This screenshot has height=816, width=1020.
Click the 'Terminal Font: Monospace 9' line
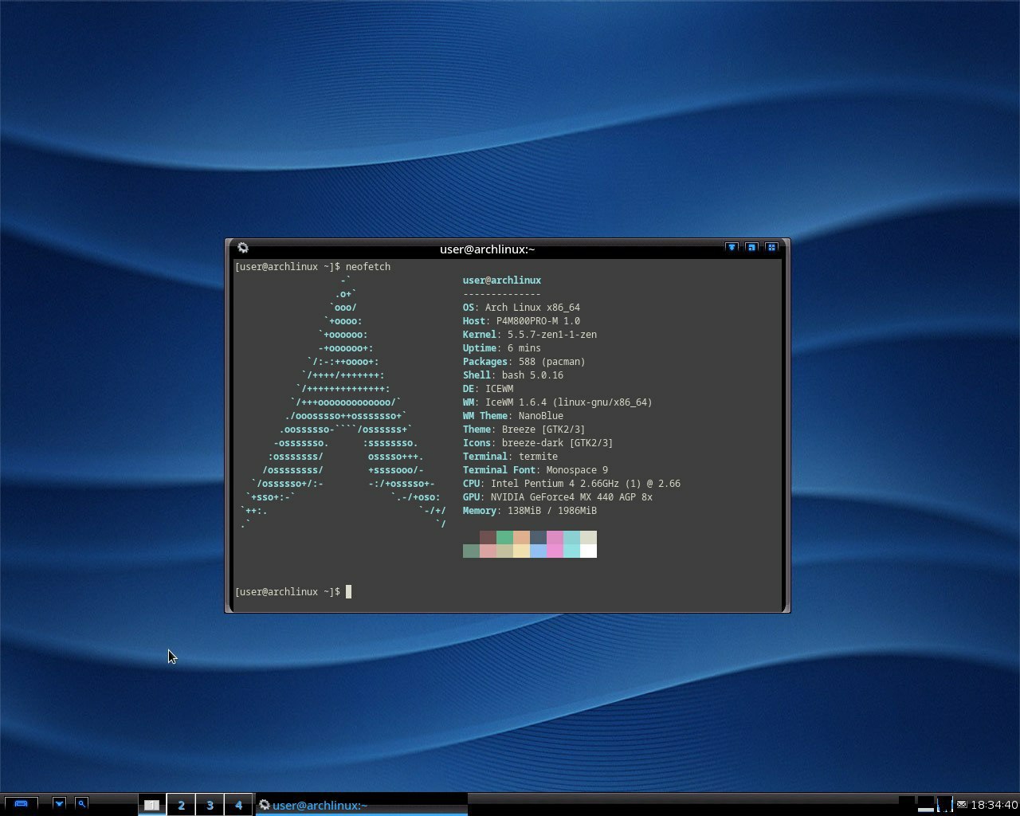pyautogui.click(x=535, y=470)
